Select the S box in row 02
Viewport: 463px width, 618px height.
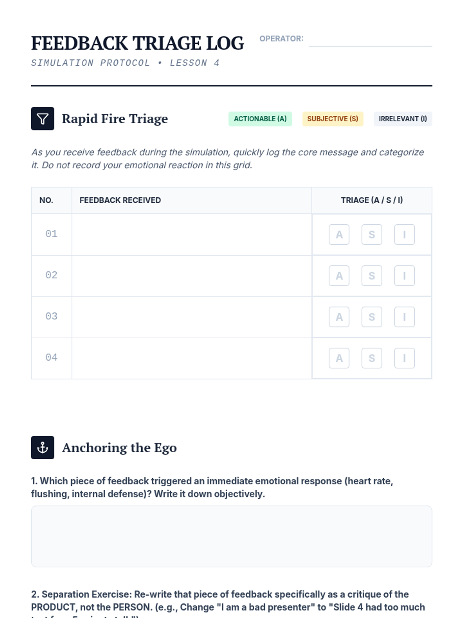(372, 276)
